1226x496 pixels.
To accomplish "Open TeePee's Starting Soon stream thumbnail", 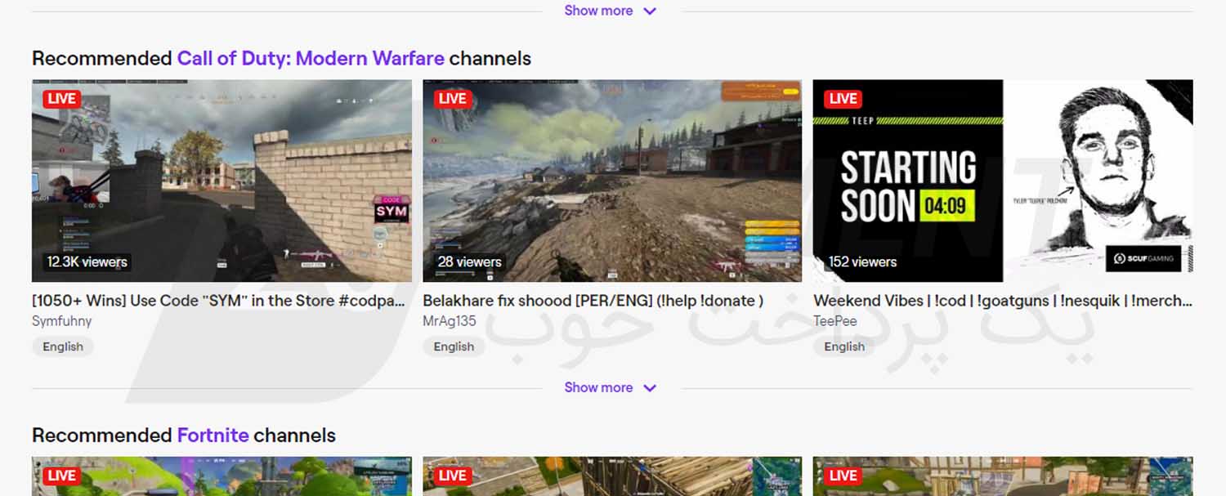I will 1003,181.
